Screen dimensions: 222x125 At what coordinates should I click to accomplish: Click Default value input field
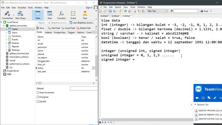click(x=84, y=89)
